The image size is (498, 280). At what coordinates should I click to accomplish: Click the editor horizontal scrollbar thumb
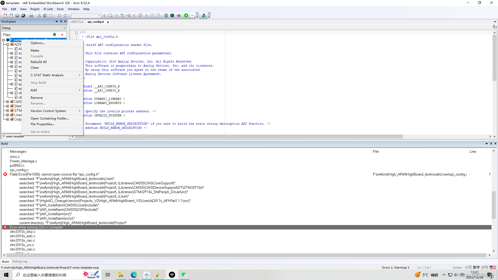(239, 136)
